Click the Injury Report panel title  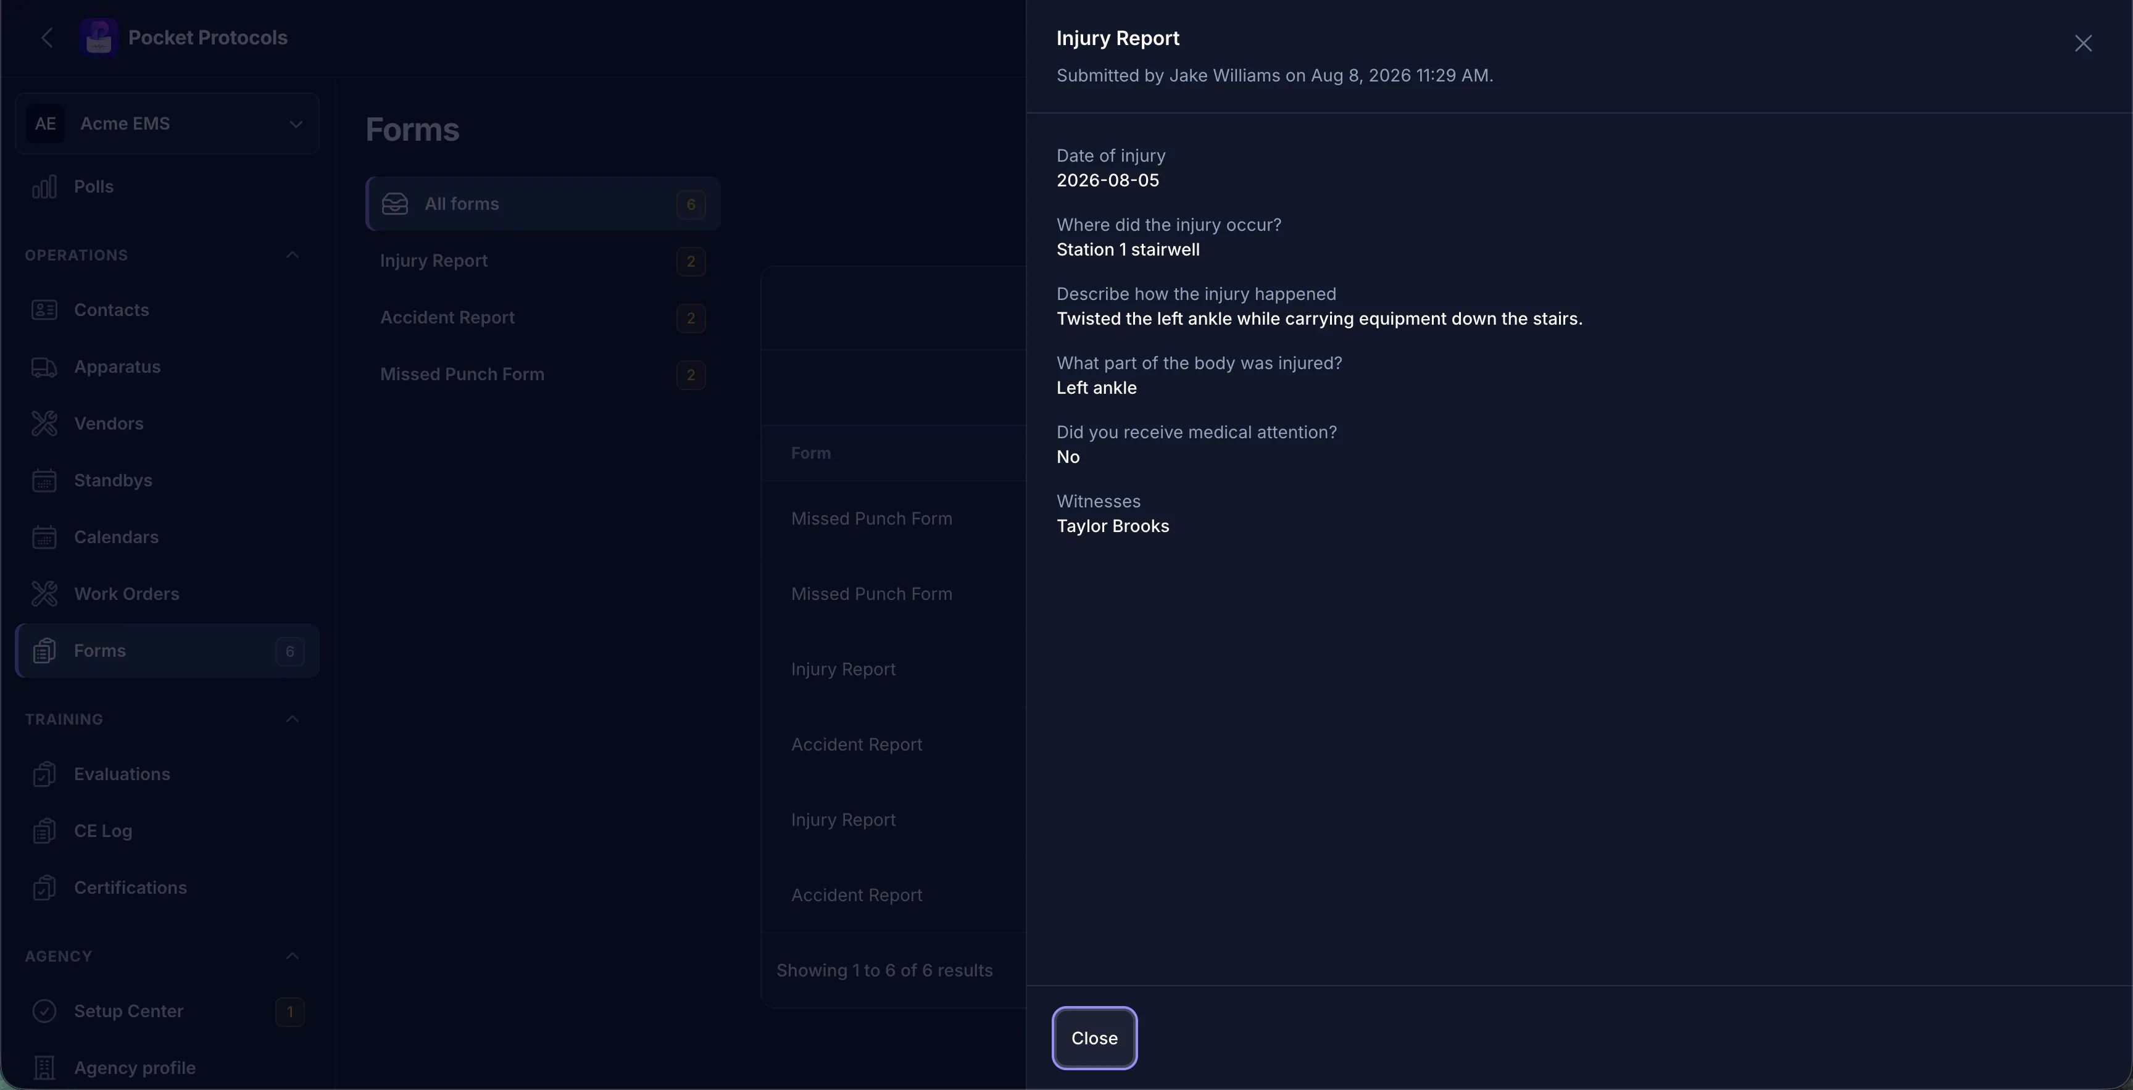[1117, 38]
